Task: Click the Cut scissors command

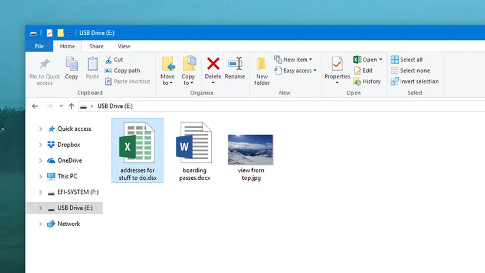Action: coord(114,60)
